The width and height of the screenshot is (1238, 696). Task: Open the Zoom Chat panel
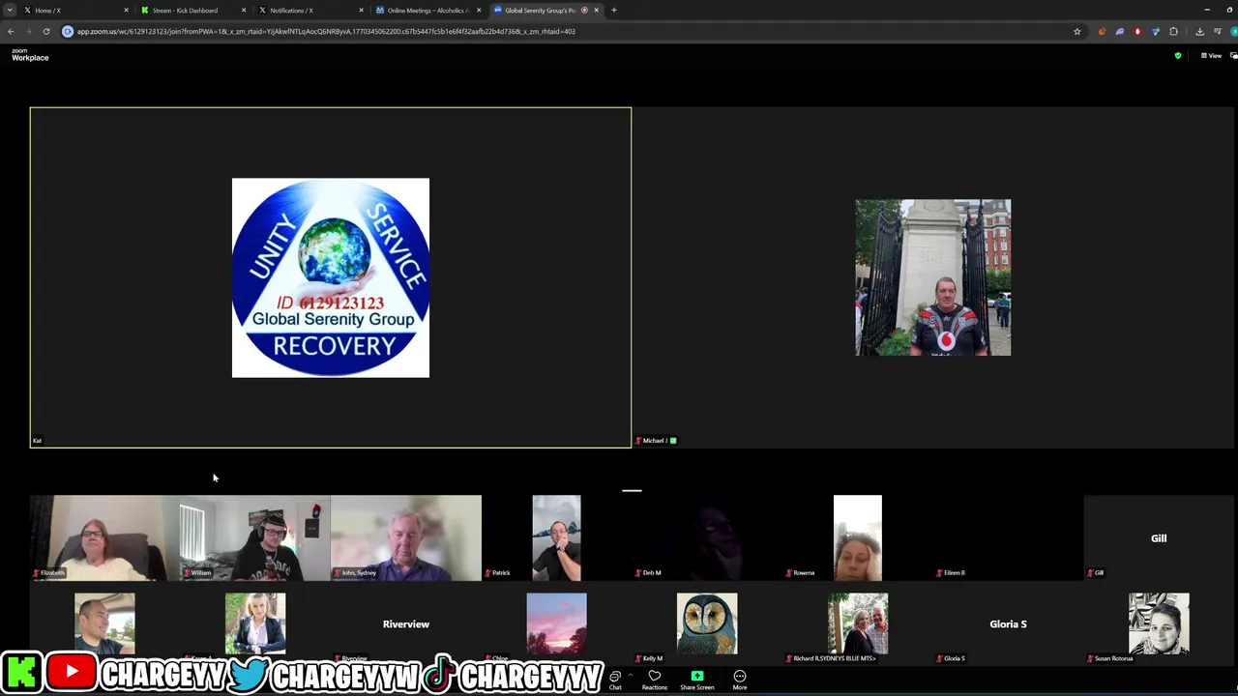pyautogui.click(x=615, y=680)
